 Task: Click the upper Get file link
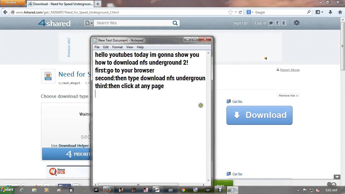click(x=237, y=102)
